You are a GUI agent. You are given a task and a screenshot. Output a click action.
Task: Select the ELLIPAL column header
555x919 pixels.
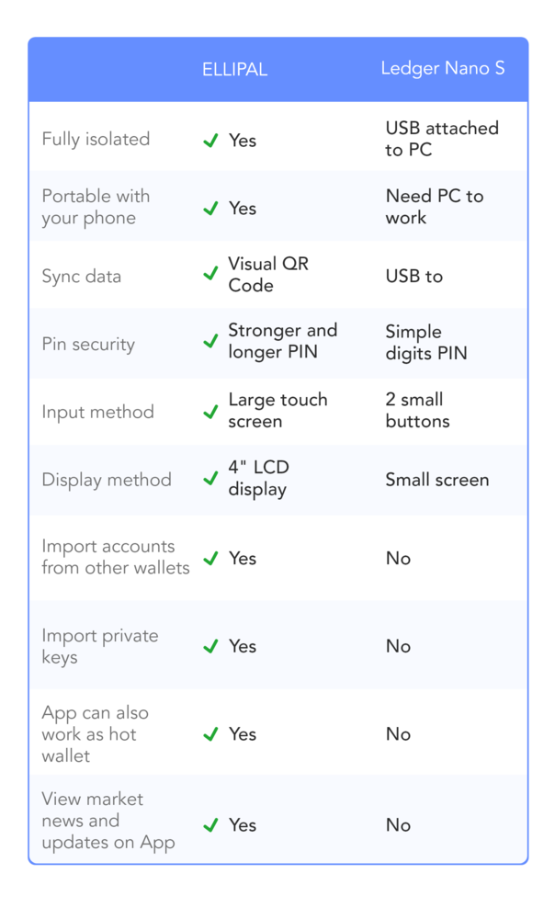(x=234, y=70)
